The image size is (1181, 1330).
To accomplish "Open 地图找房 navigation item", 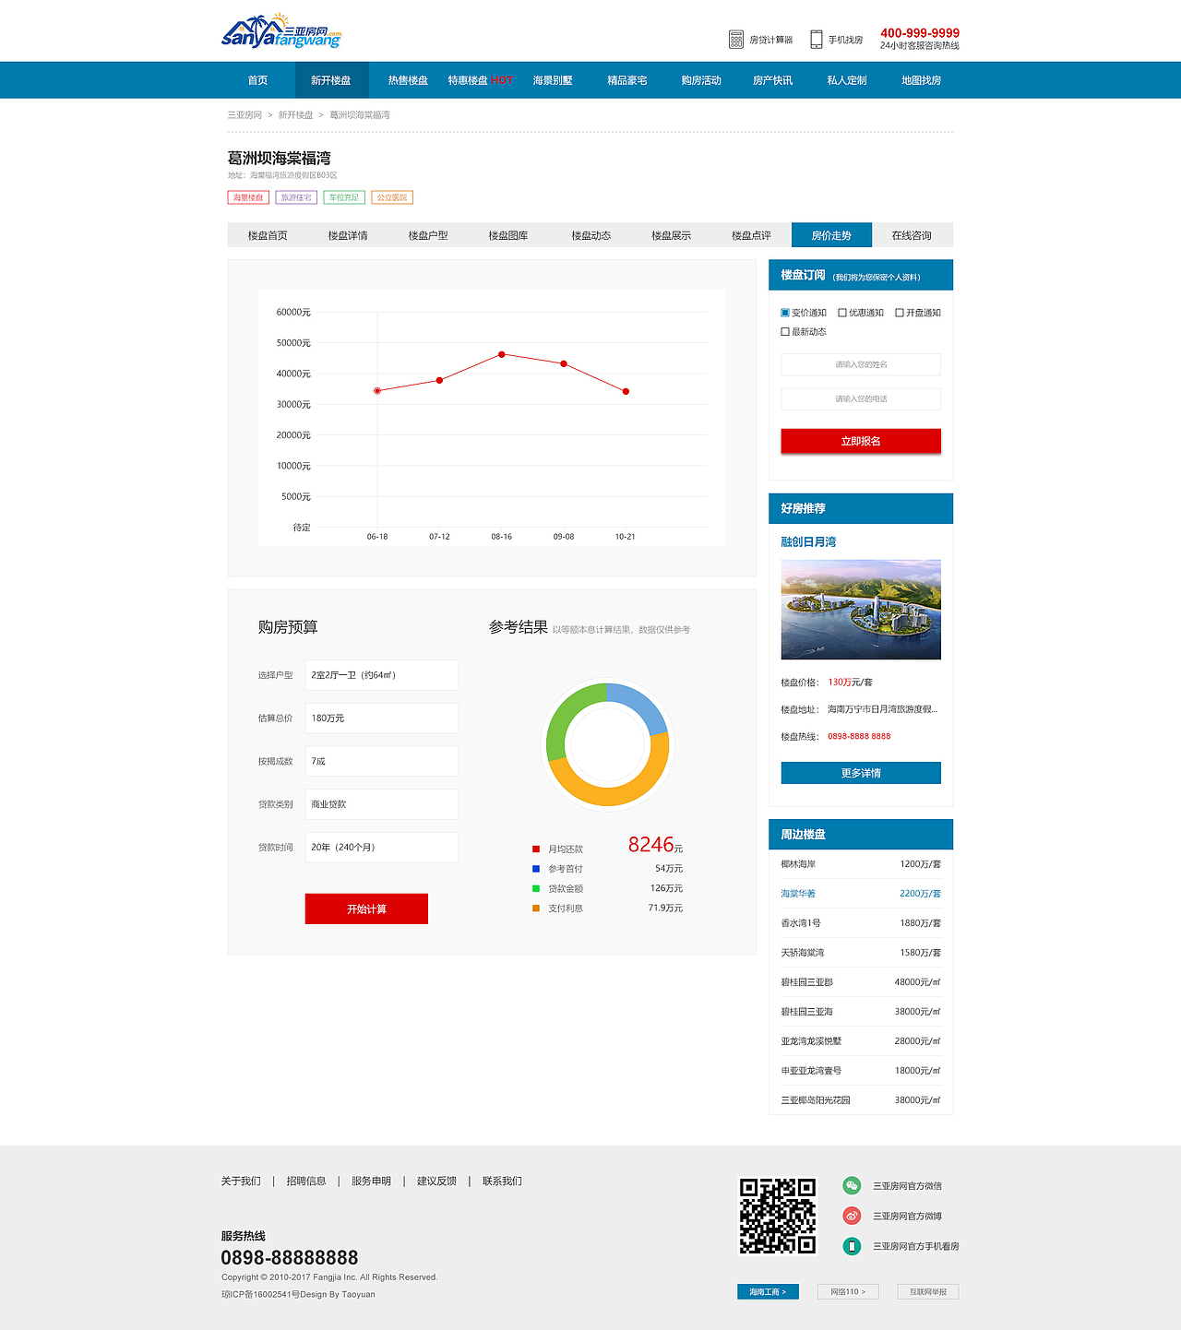I will [921, 80].
